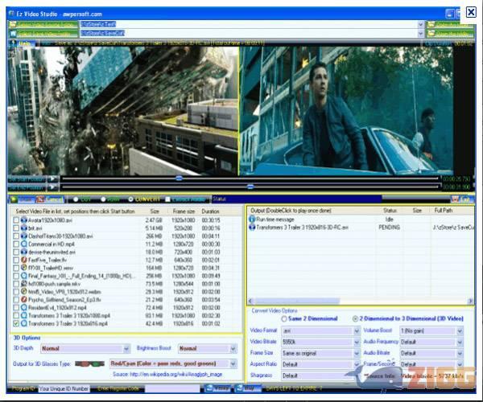Open the Audio Frequency dropdown
483x402 pixels.
coord(460,342)
